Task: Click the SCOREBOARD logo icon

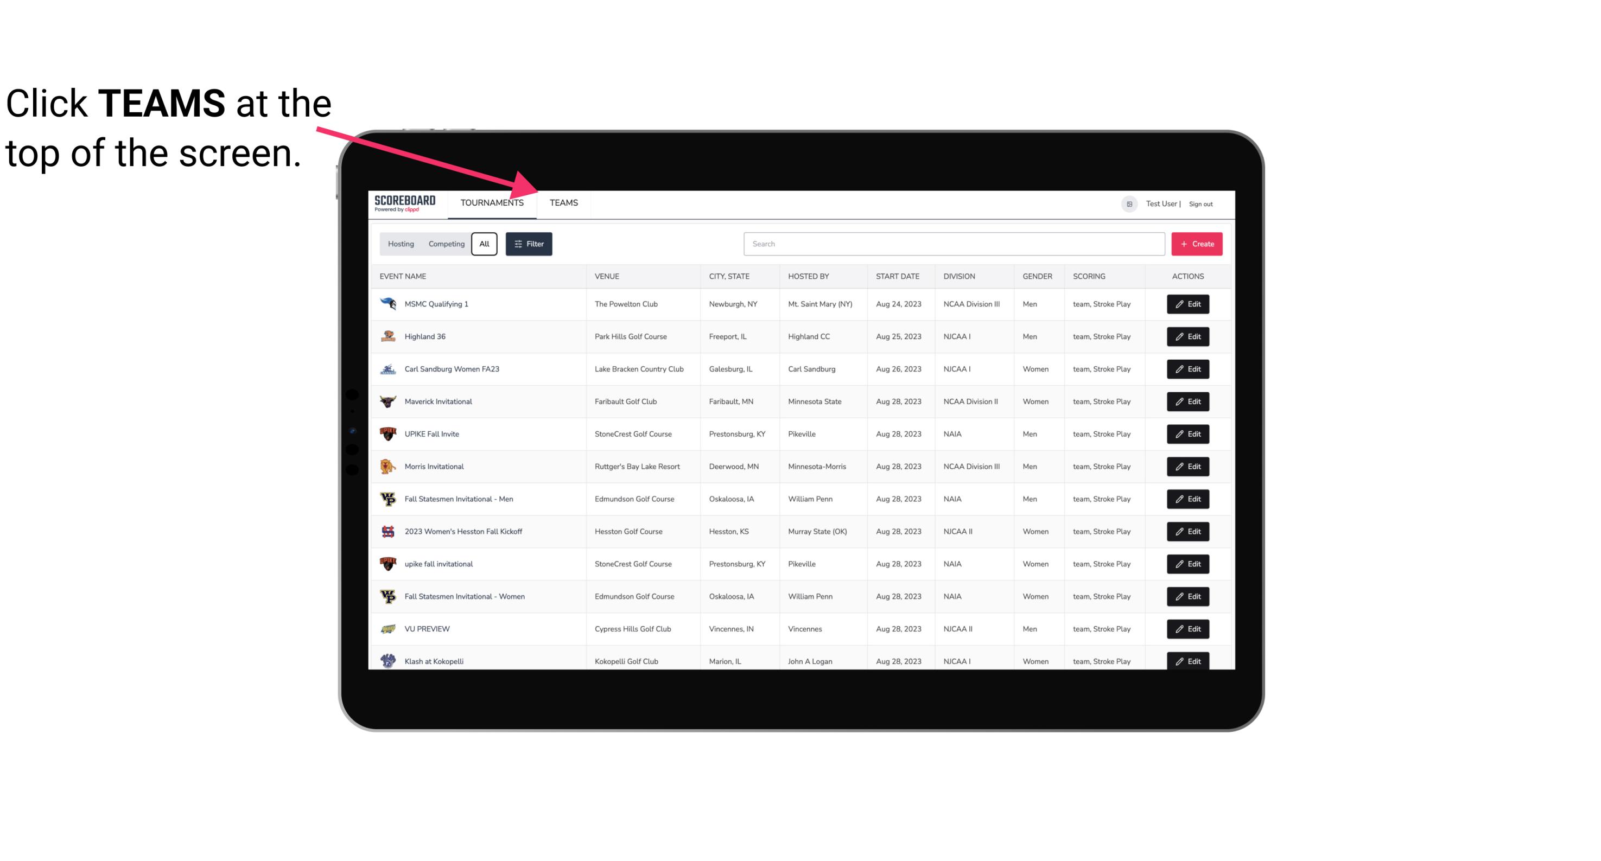Action: [x=403, y=203]
